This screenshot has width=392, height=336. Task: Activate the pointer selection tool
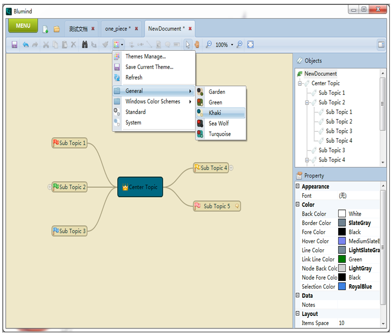pyautogui.click(x=188, y=45)
